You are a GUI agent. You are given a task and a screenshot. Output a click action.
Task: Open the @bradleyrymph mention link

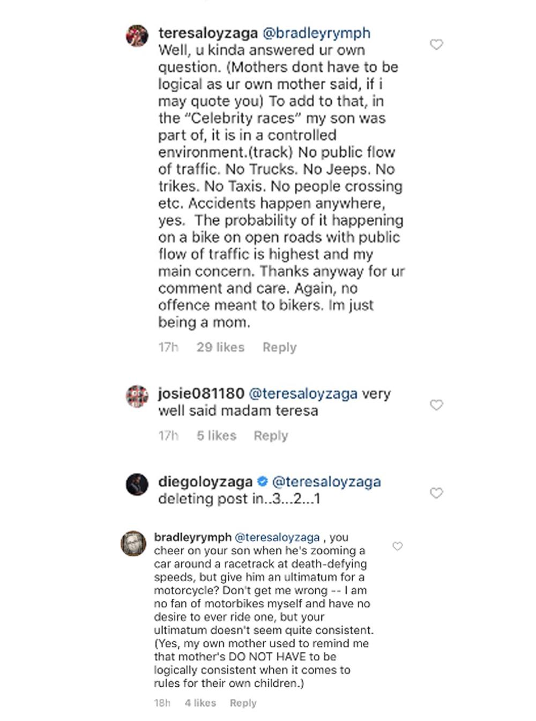coord(316,33)
